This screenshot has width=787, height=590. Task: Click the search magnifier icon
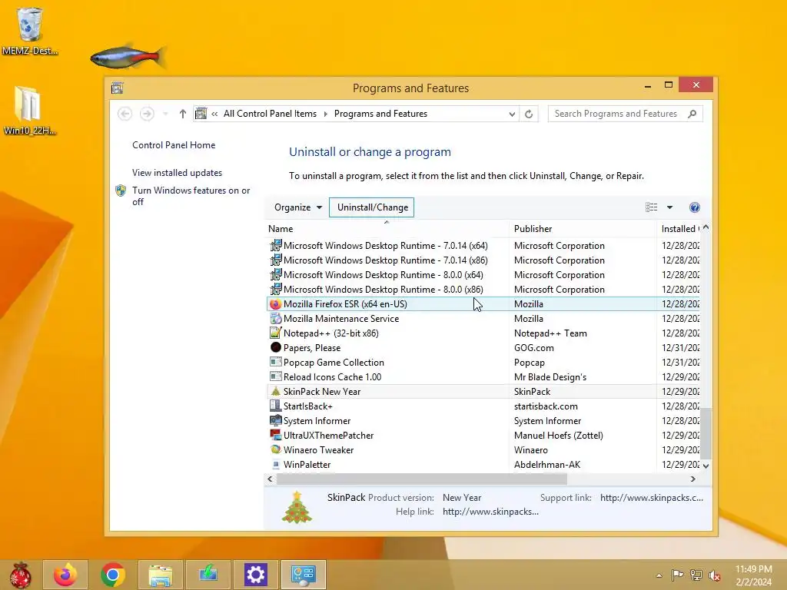(x=692, y=114)
